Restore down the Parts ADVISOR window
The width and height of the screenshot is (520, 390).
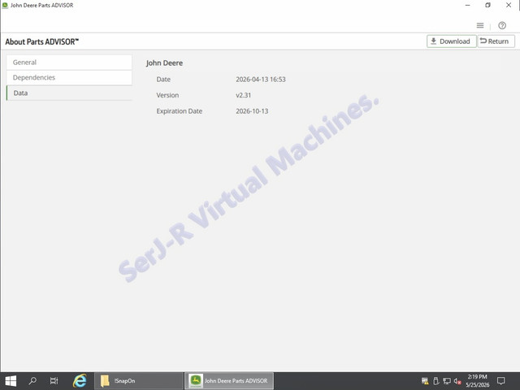pos(487,5)
